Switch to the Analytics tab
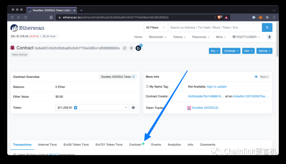This screenshot has width=286, height=164. 174,145
